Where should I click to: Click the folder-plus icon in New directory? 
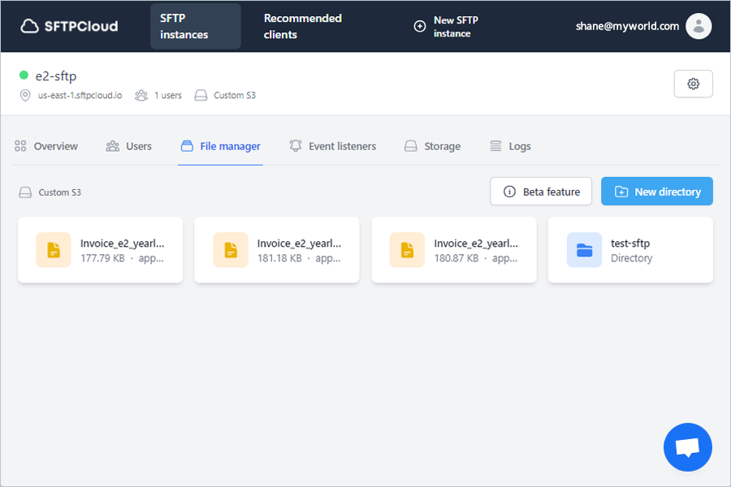tap(621, 192)
